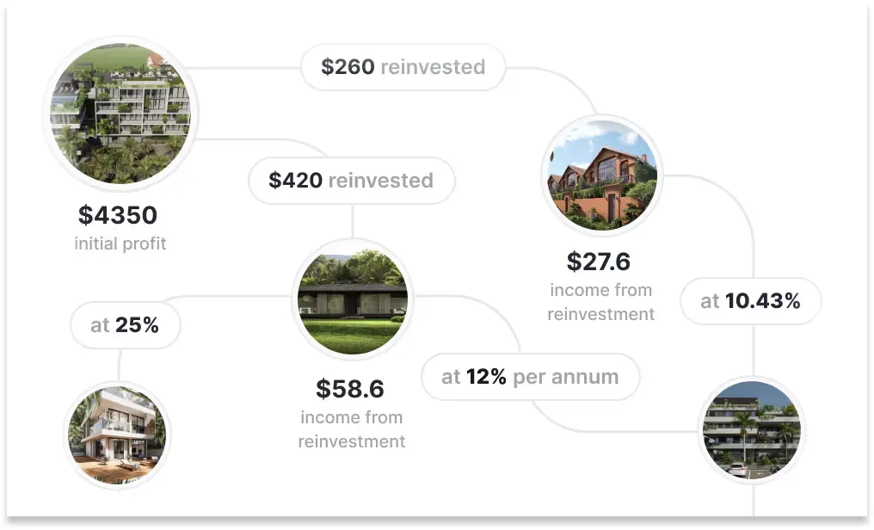Click the $27.6 income amount
The height and width of the screenshot is (530, 874).
coord(599,262)
